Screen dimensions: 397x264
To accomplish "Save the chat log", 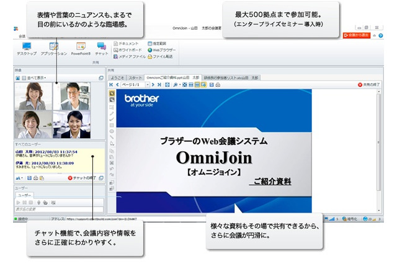I will [29, 178].
